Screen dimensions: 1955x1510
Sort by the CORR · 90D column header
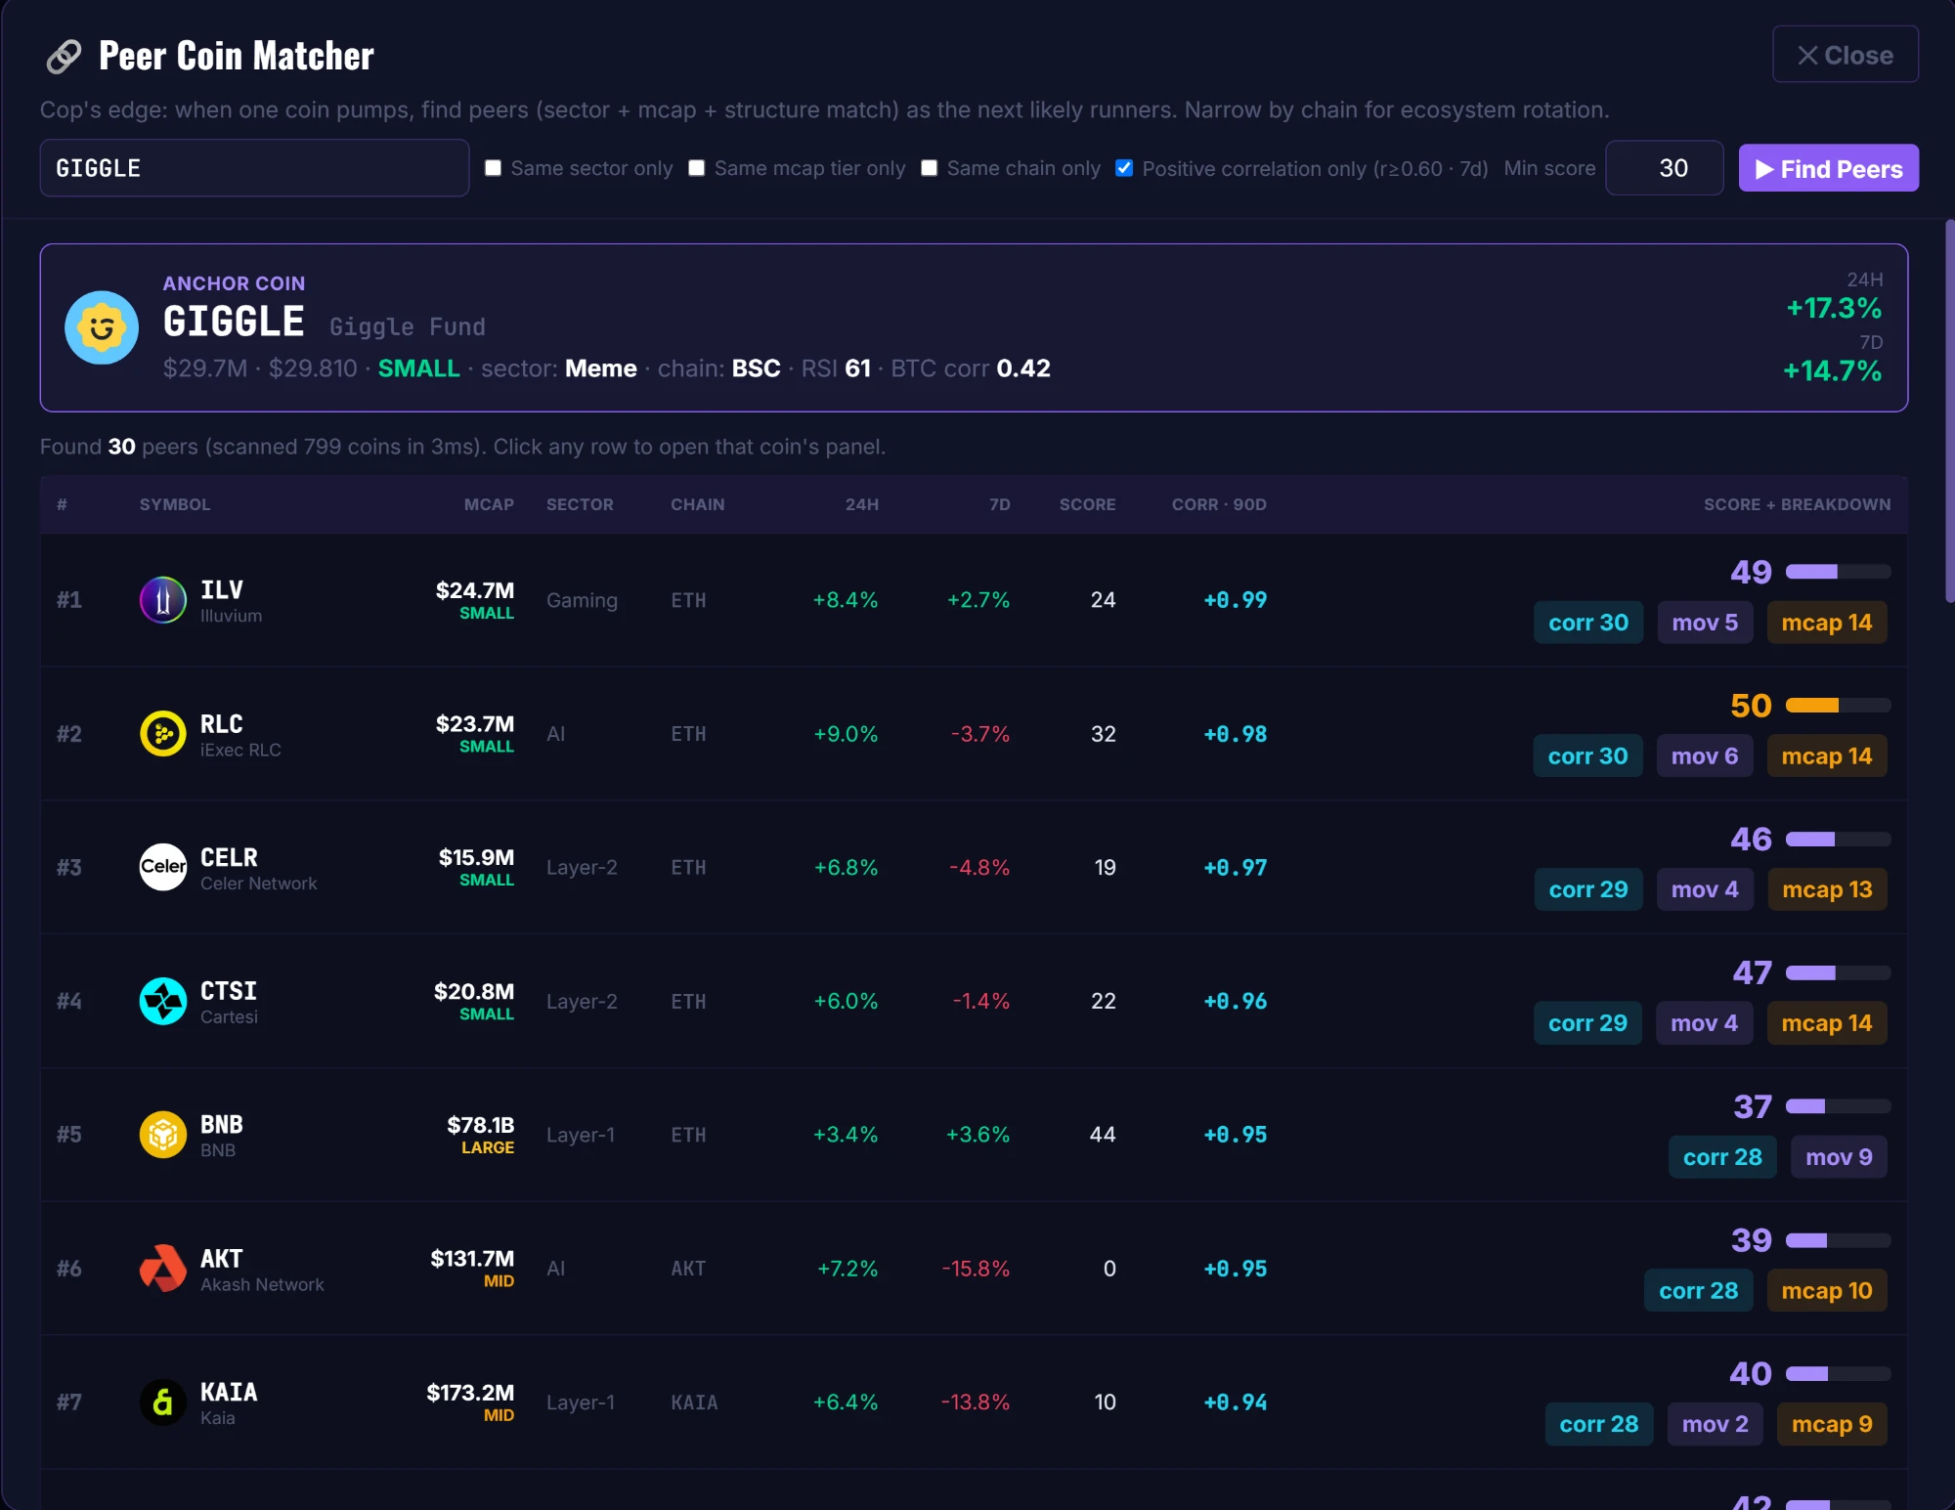click(1219, 504)
